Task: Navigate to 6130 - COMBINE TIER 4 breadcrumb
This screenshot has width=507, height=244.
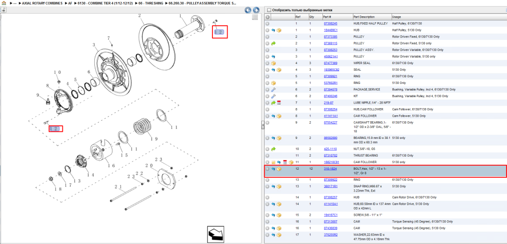Action: 105,3
